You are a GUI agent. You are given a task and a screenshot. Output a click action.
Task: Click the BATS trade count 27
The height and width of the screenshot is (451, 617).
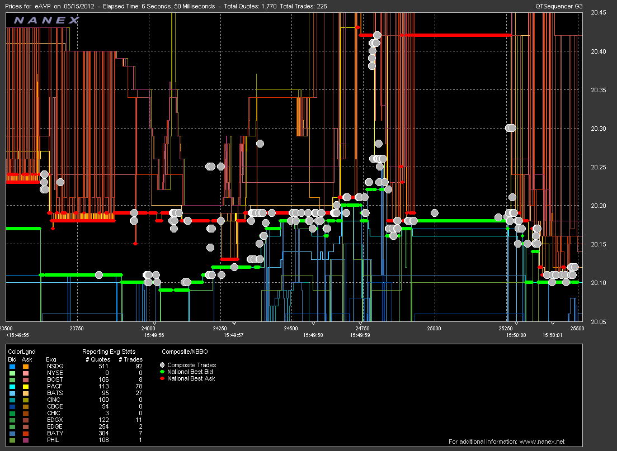pos(139,393)
